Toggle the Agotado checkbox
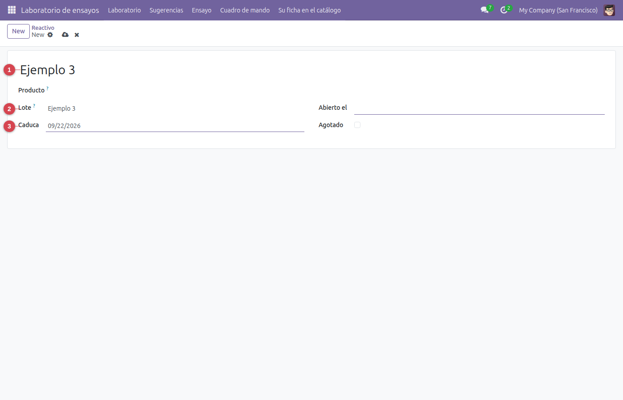This screenshot has height=400, width=623. pos(357,125)
